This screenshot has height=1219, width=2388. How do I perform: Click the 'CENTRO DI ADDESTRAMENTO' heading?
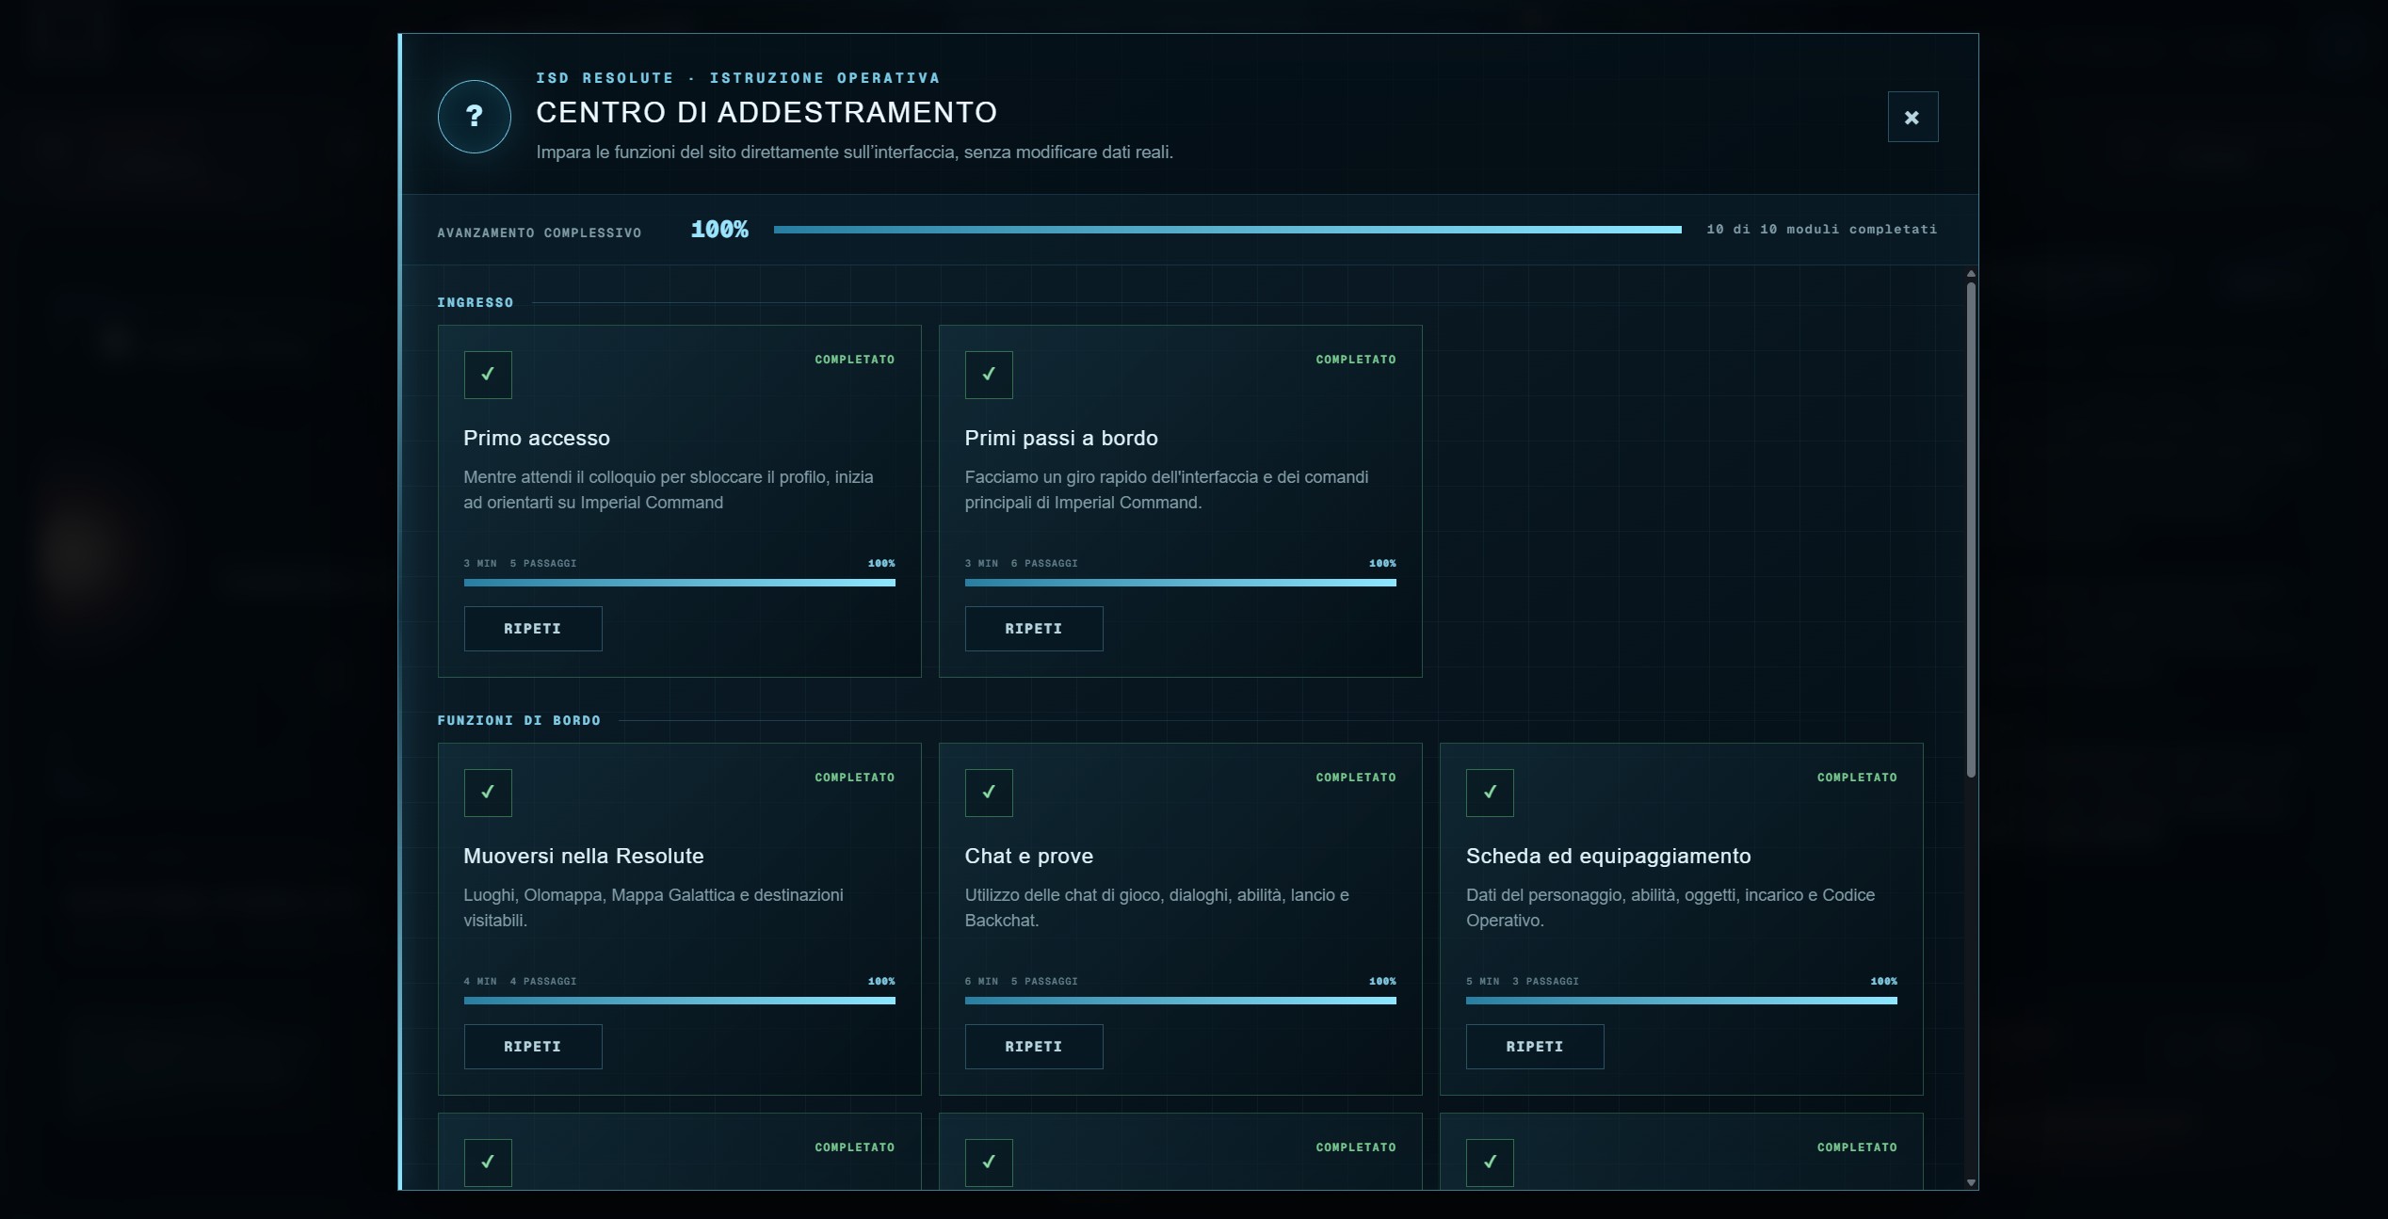(766, 112)
